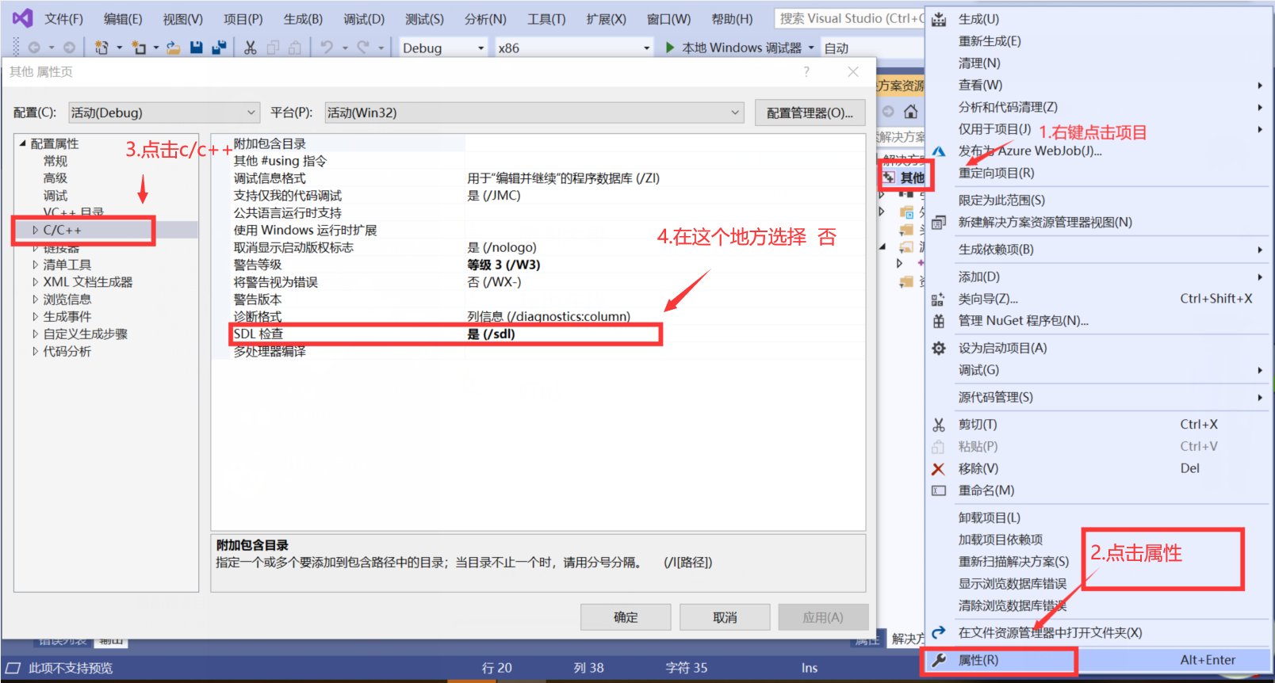Click the Home icon in Solution Explorer
This screenshot has width=1275, height=683.
coord(911,112)
